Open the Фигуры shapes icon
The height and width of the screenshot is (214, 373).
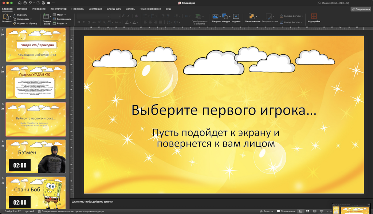tap(225, 16)
